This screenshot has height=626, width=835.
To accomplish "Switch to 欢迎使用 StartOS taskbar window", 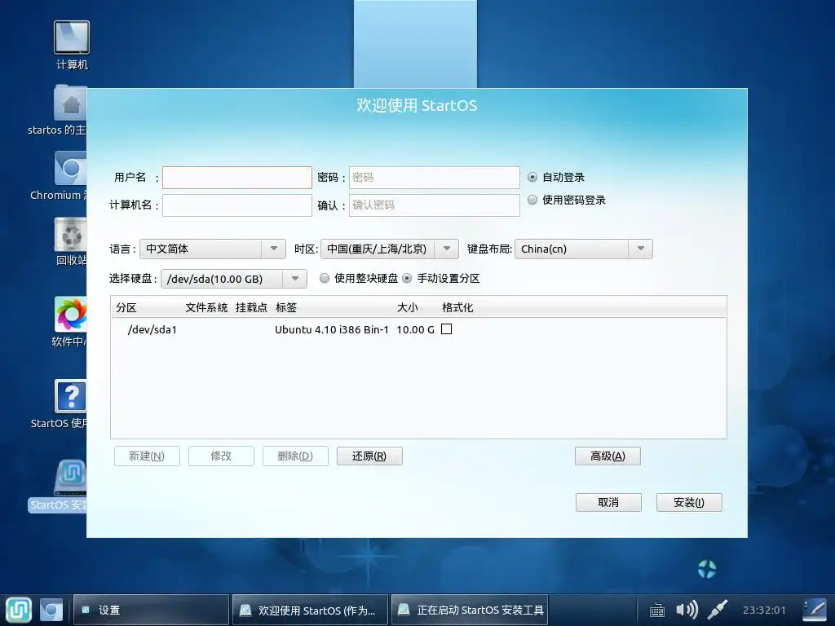I will pyautogui.click(x=311, y=610).
